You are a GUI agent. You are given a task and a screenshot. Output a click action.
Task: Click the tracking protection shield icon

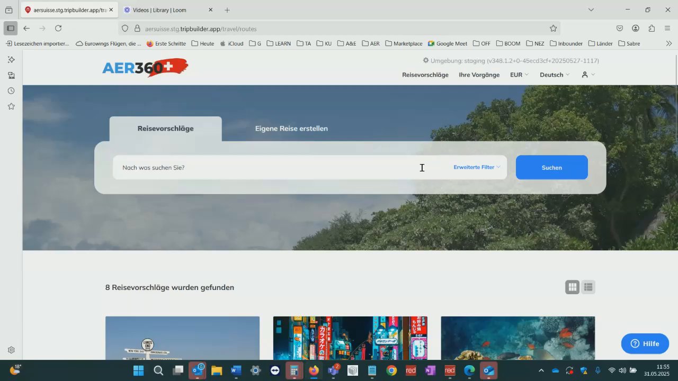pos(125,29)
